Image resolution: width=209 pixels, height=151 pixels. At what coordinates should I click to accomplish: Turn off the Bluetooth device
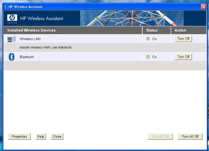[183, 57]
